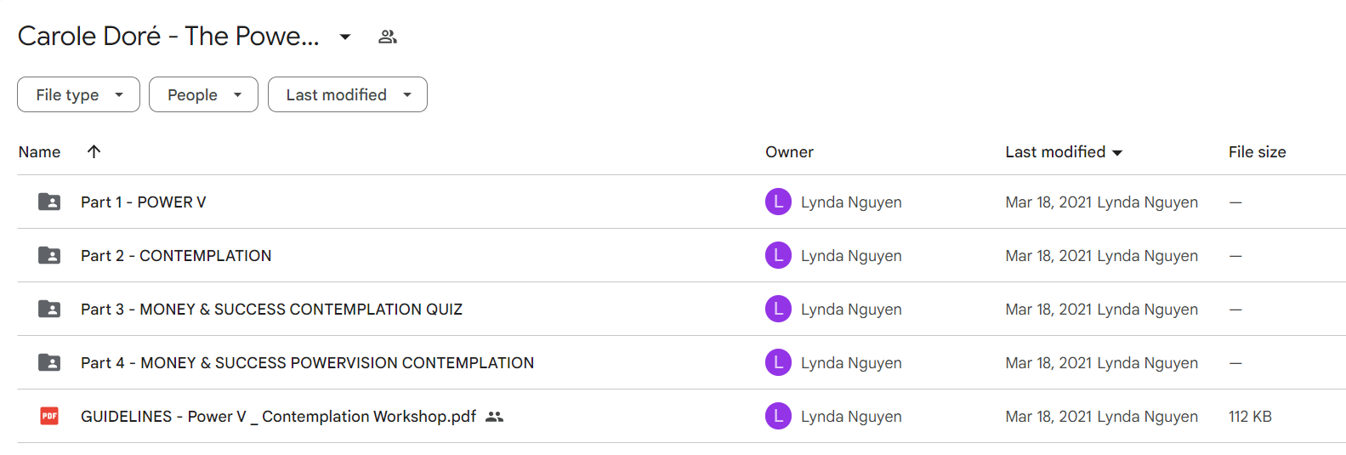Click Lynda Nguyen avatar in Part 1 row

pos(778,202)
